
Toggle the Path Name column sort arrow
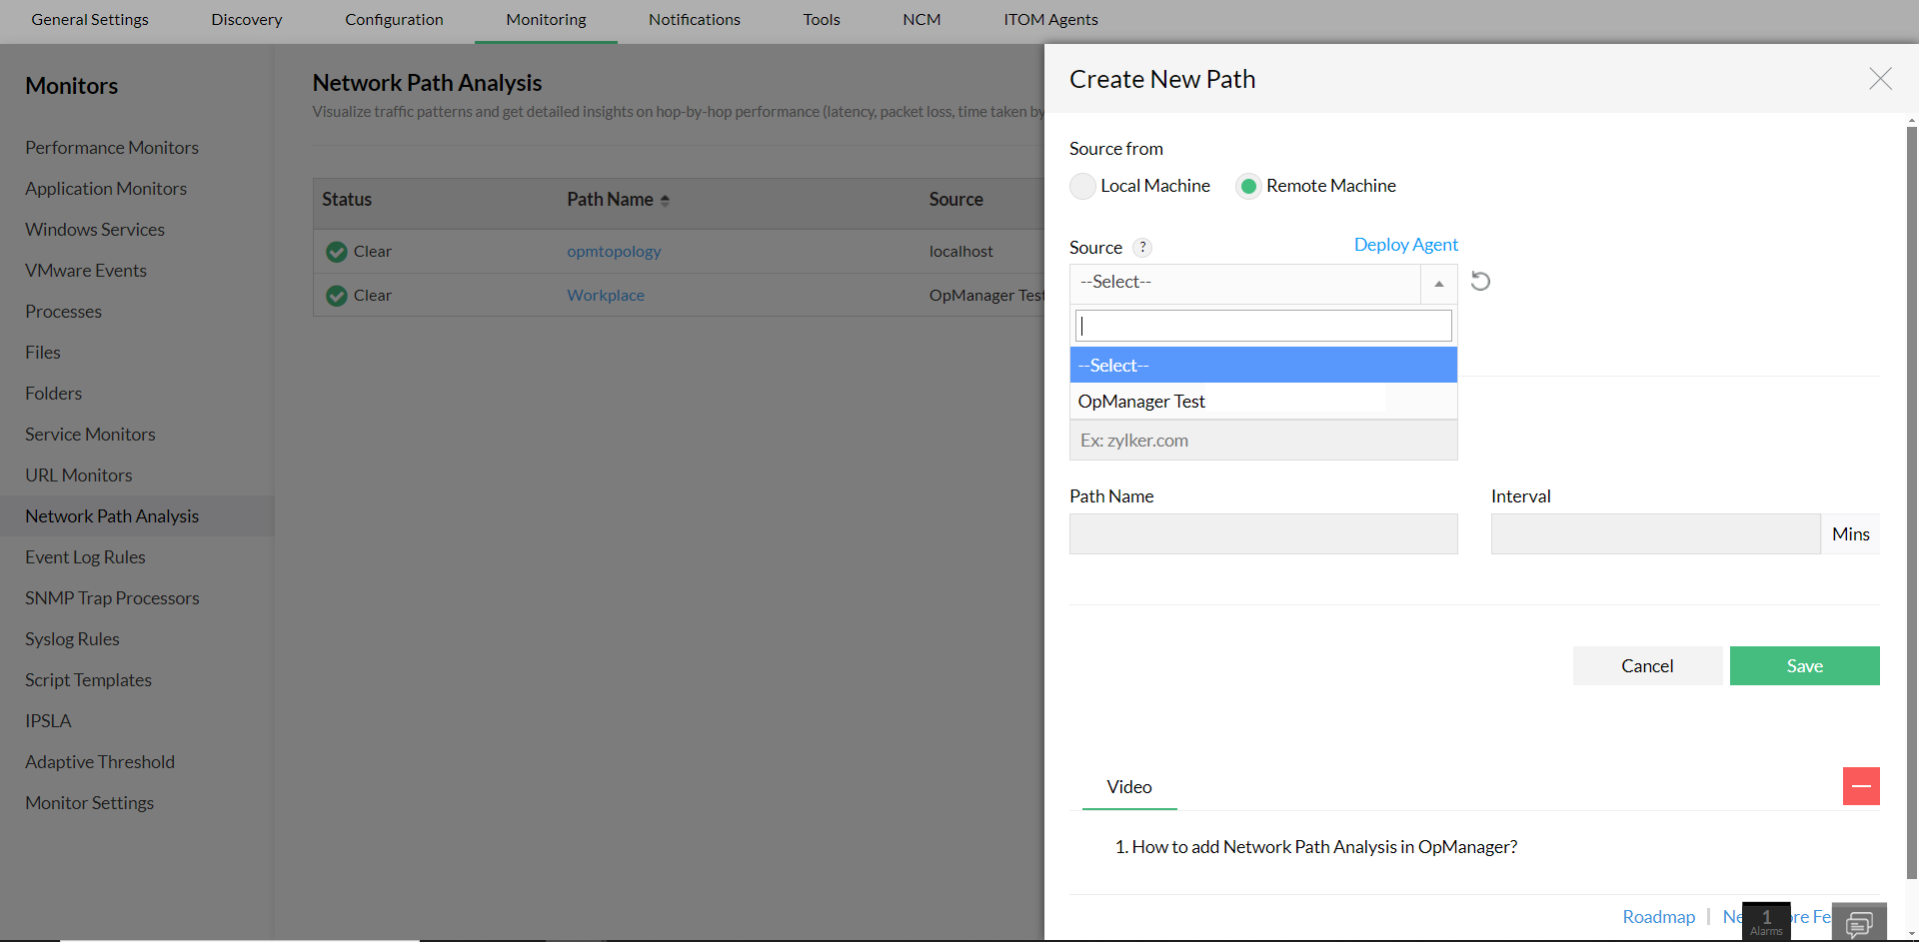[666, 199]
